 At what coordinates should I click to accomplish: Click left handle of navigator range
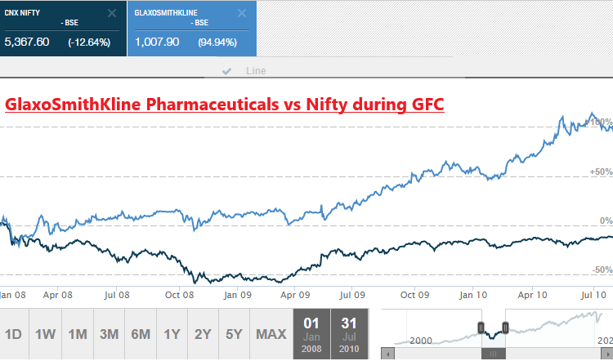(x=481, y=328)
